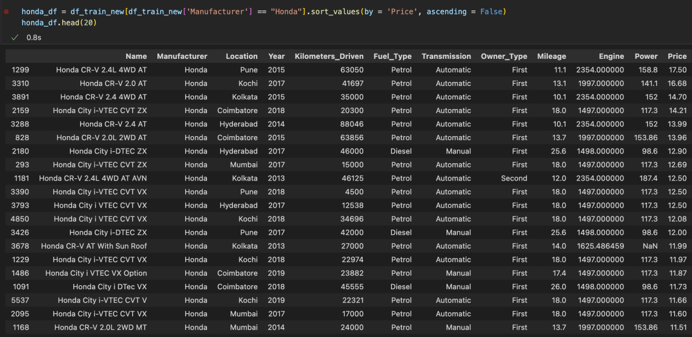Click the name Honda CR-V 2.0 AT
This screenshot has width=692, height=337.
113,83
